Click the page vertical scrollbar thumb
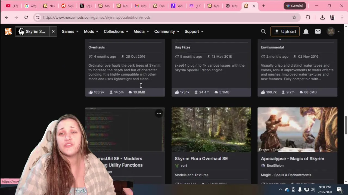Viewport: 348px width, 195px height. [346, 125]
